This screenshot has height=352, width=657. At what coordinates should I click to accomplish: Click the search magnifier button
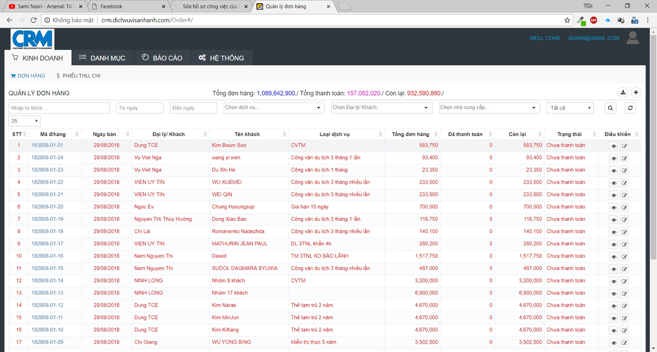(610, 108)
